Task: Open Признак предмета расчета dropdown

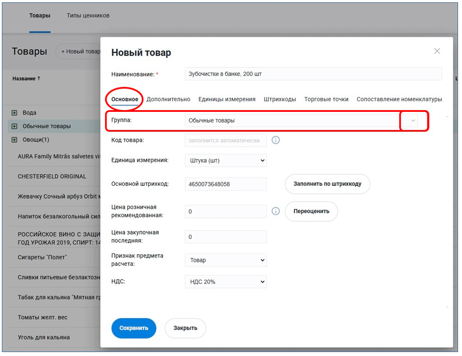Action: [x=225, y=260]
